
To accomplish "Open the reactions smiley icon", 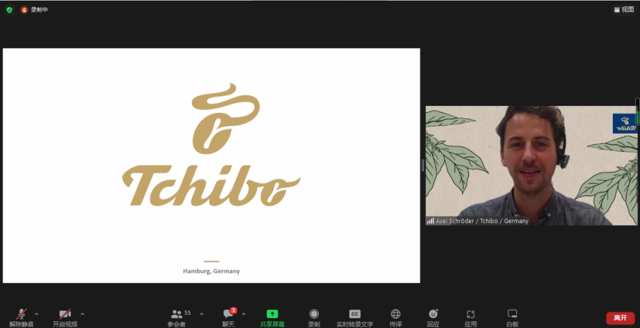I will click(433, 314).
